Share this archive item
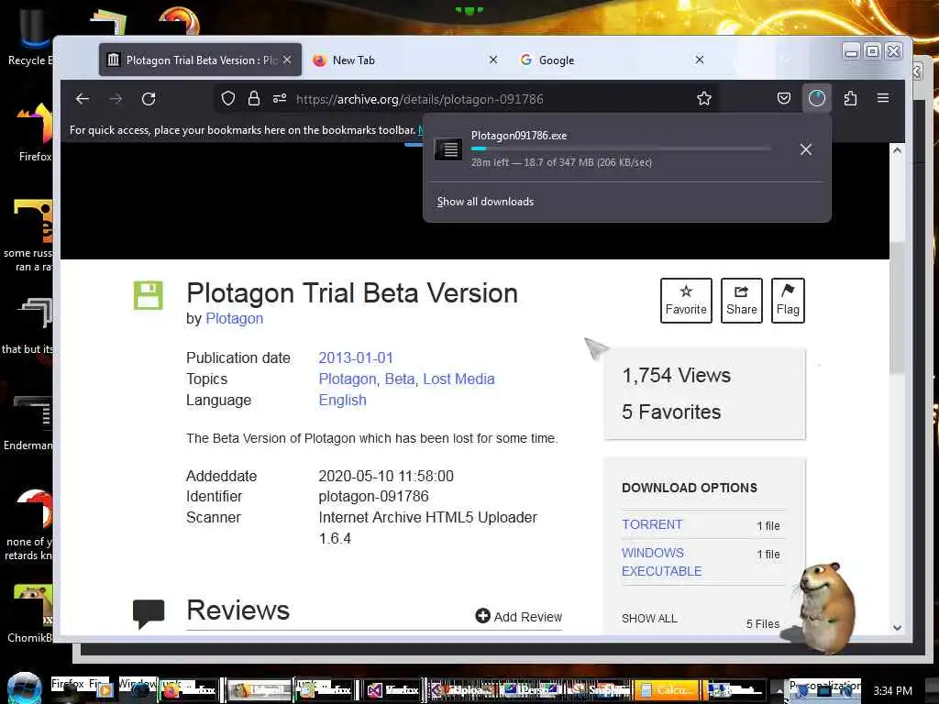The height and width of the screenshot is (704, 939). (741, 301)
